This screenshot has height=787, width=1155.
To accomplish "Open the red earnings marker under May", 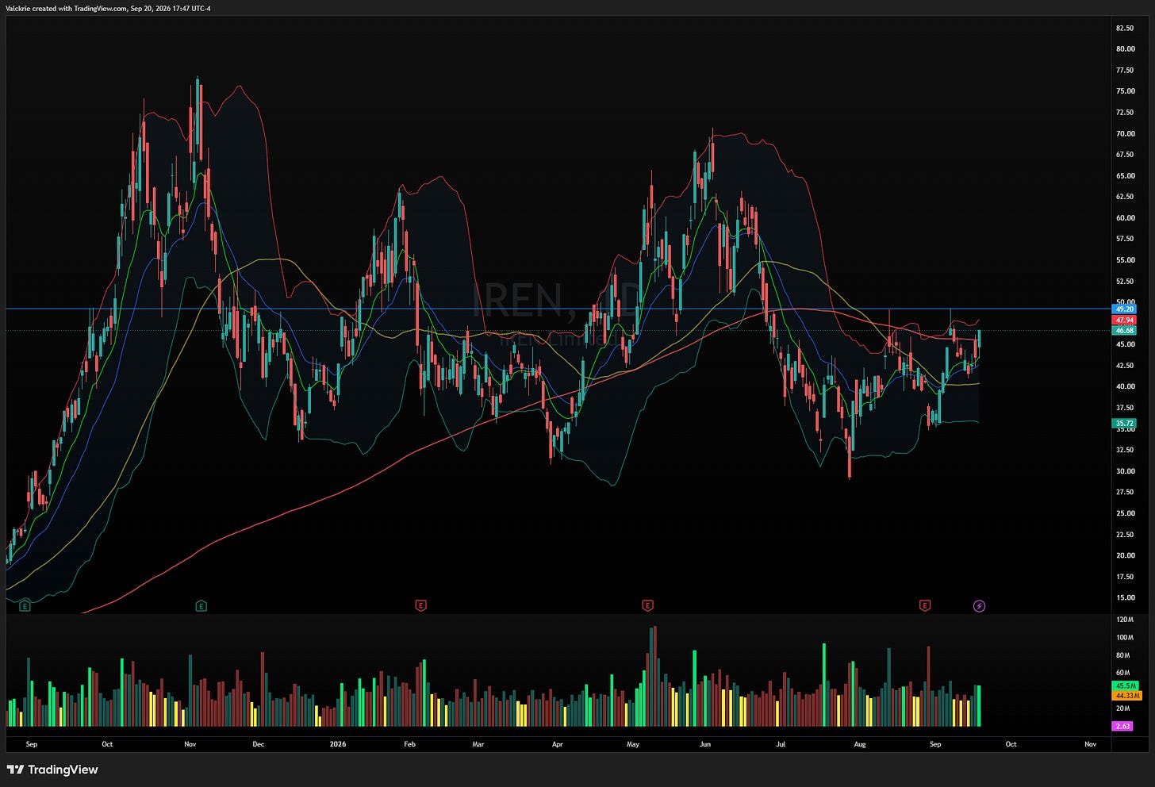I will coord(647,606).
